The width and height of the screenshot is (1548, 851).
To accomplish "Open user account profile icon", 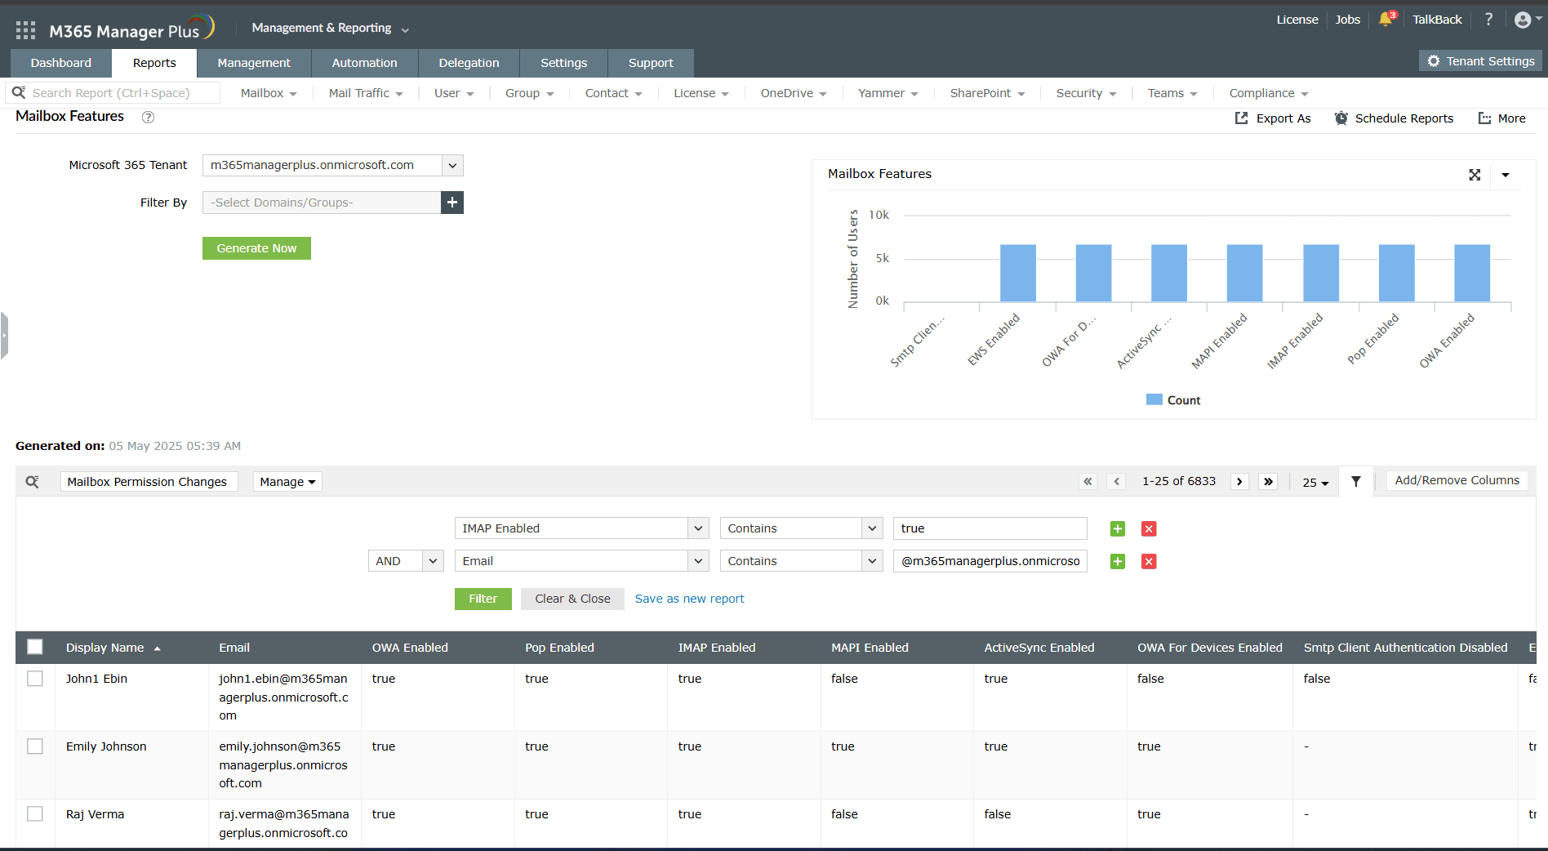I will (1523, 20).
